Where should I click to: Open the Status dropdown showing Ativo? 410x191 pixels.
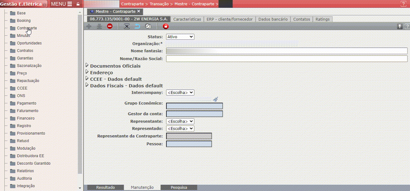[x=180, y=37]
